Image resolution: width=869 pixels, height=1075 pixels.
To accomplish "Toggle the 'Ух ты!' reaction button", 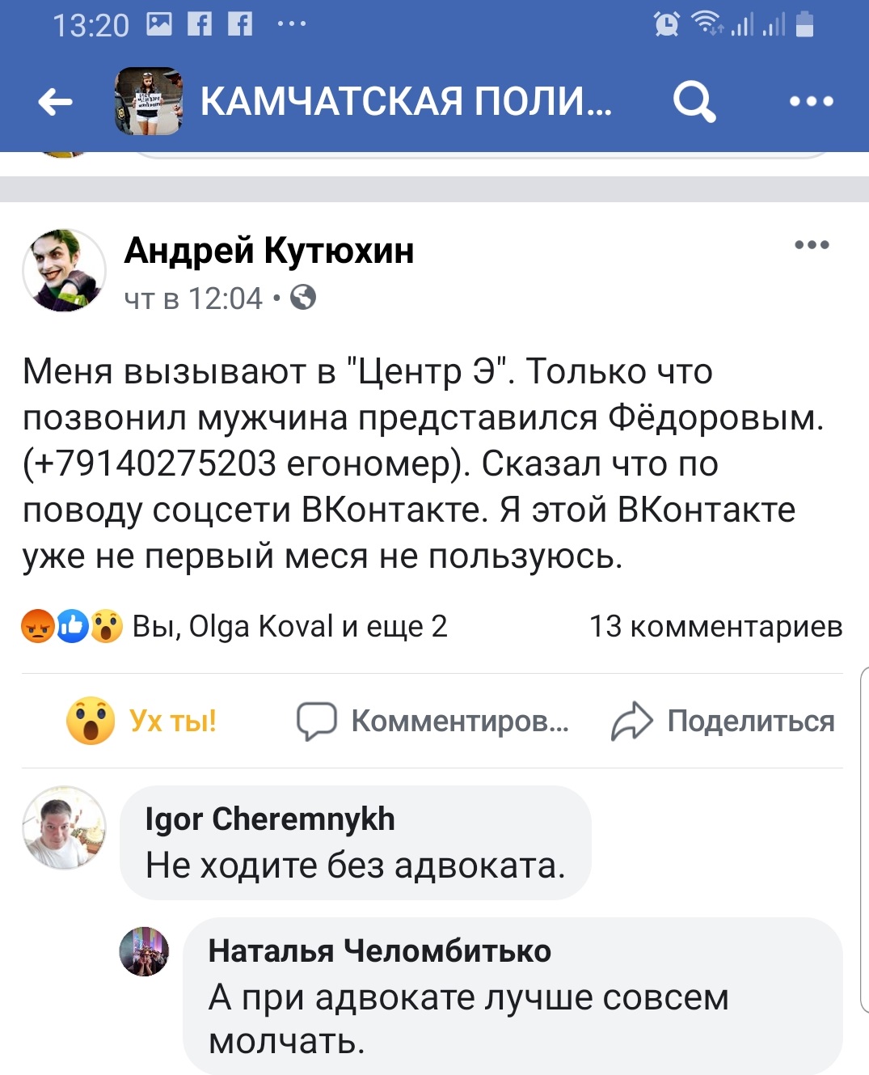I will click(142, 721).
